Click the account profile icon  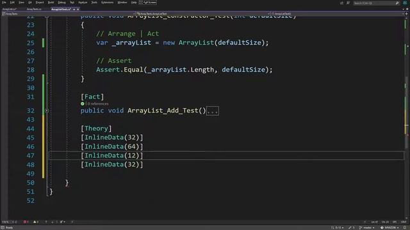405,3
